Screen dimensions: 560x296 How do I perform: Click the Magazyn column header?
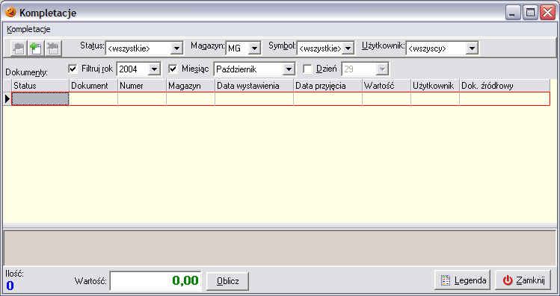pos(191,86)
